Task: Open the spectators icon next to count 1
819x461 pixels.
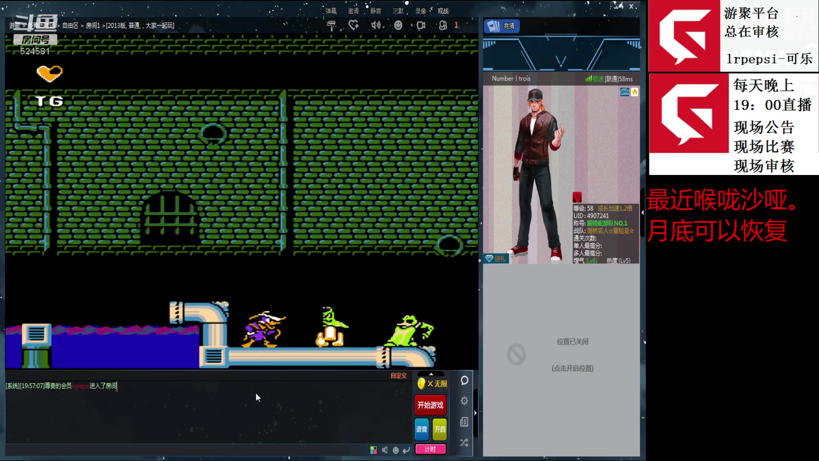Action: click(x=443, y=25)
